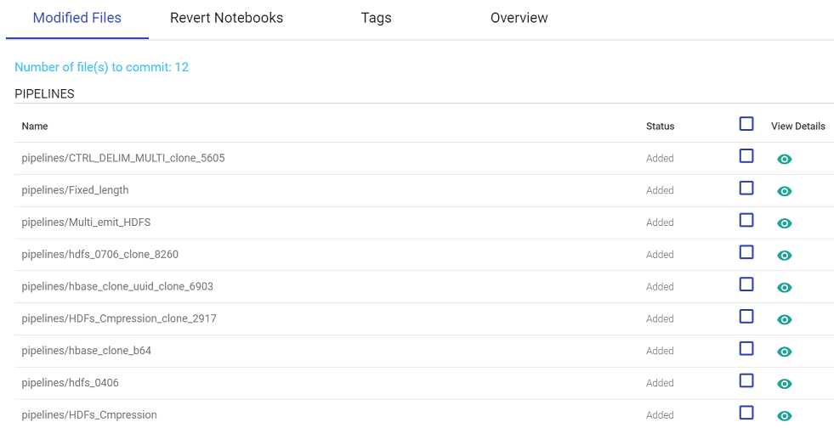Tick the hdfs_0406 row checkbox
The width and height of the screenshot is (834, 428).
coord(746,380)
